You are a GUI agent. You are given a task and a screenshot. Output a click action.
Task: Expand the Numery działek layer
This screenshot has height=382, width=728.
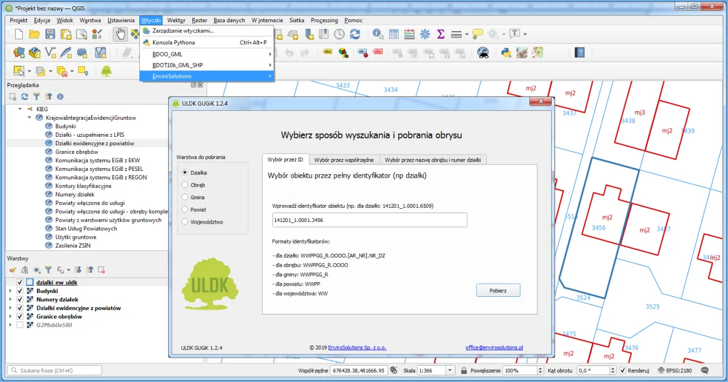click(10, 300)
